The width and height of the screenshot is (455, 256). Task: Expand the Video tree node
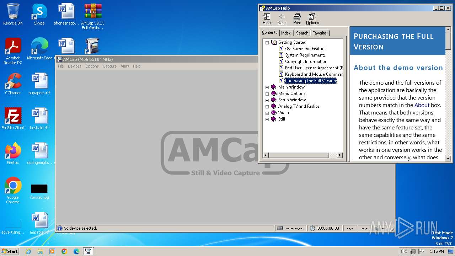pyautogui.click(x=267, y=113)
